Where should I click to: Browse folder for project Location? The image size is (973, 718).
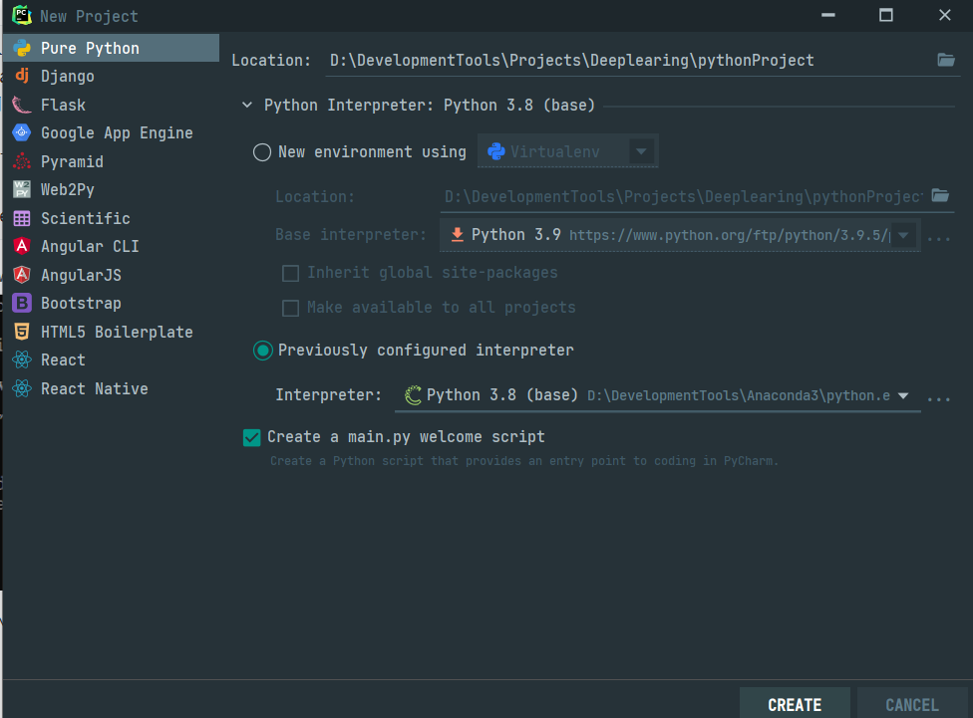click(x=946, y=60)
